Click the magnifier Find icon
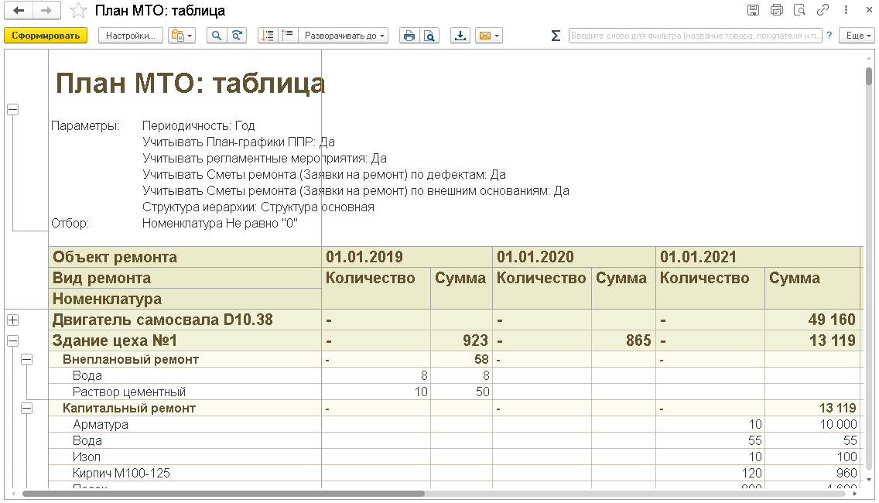The image size is (879, 503). click(217, 36)
